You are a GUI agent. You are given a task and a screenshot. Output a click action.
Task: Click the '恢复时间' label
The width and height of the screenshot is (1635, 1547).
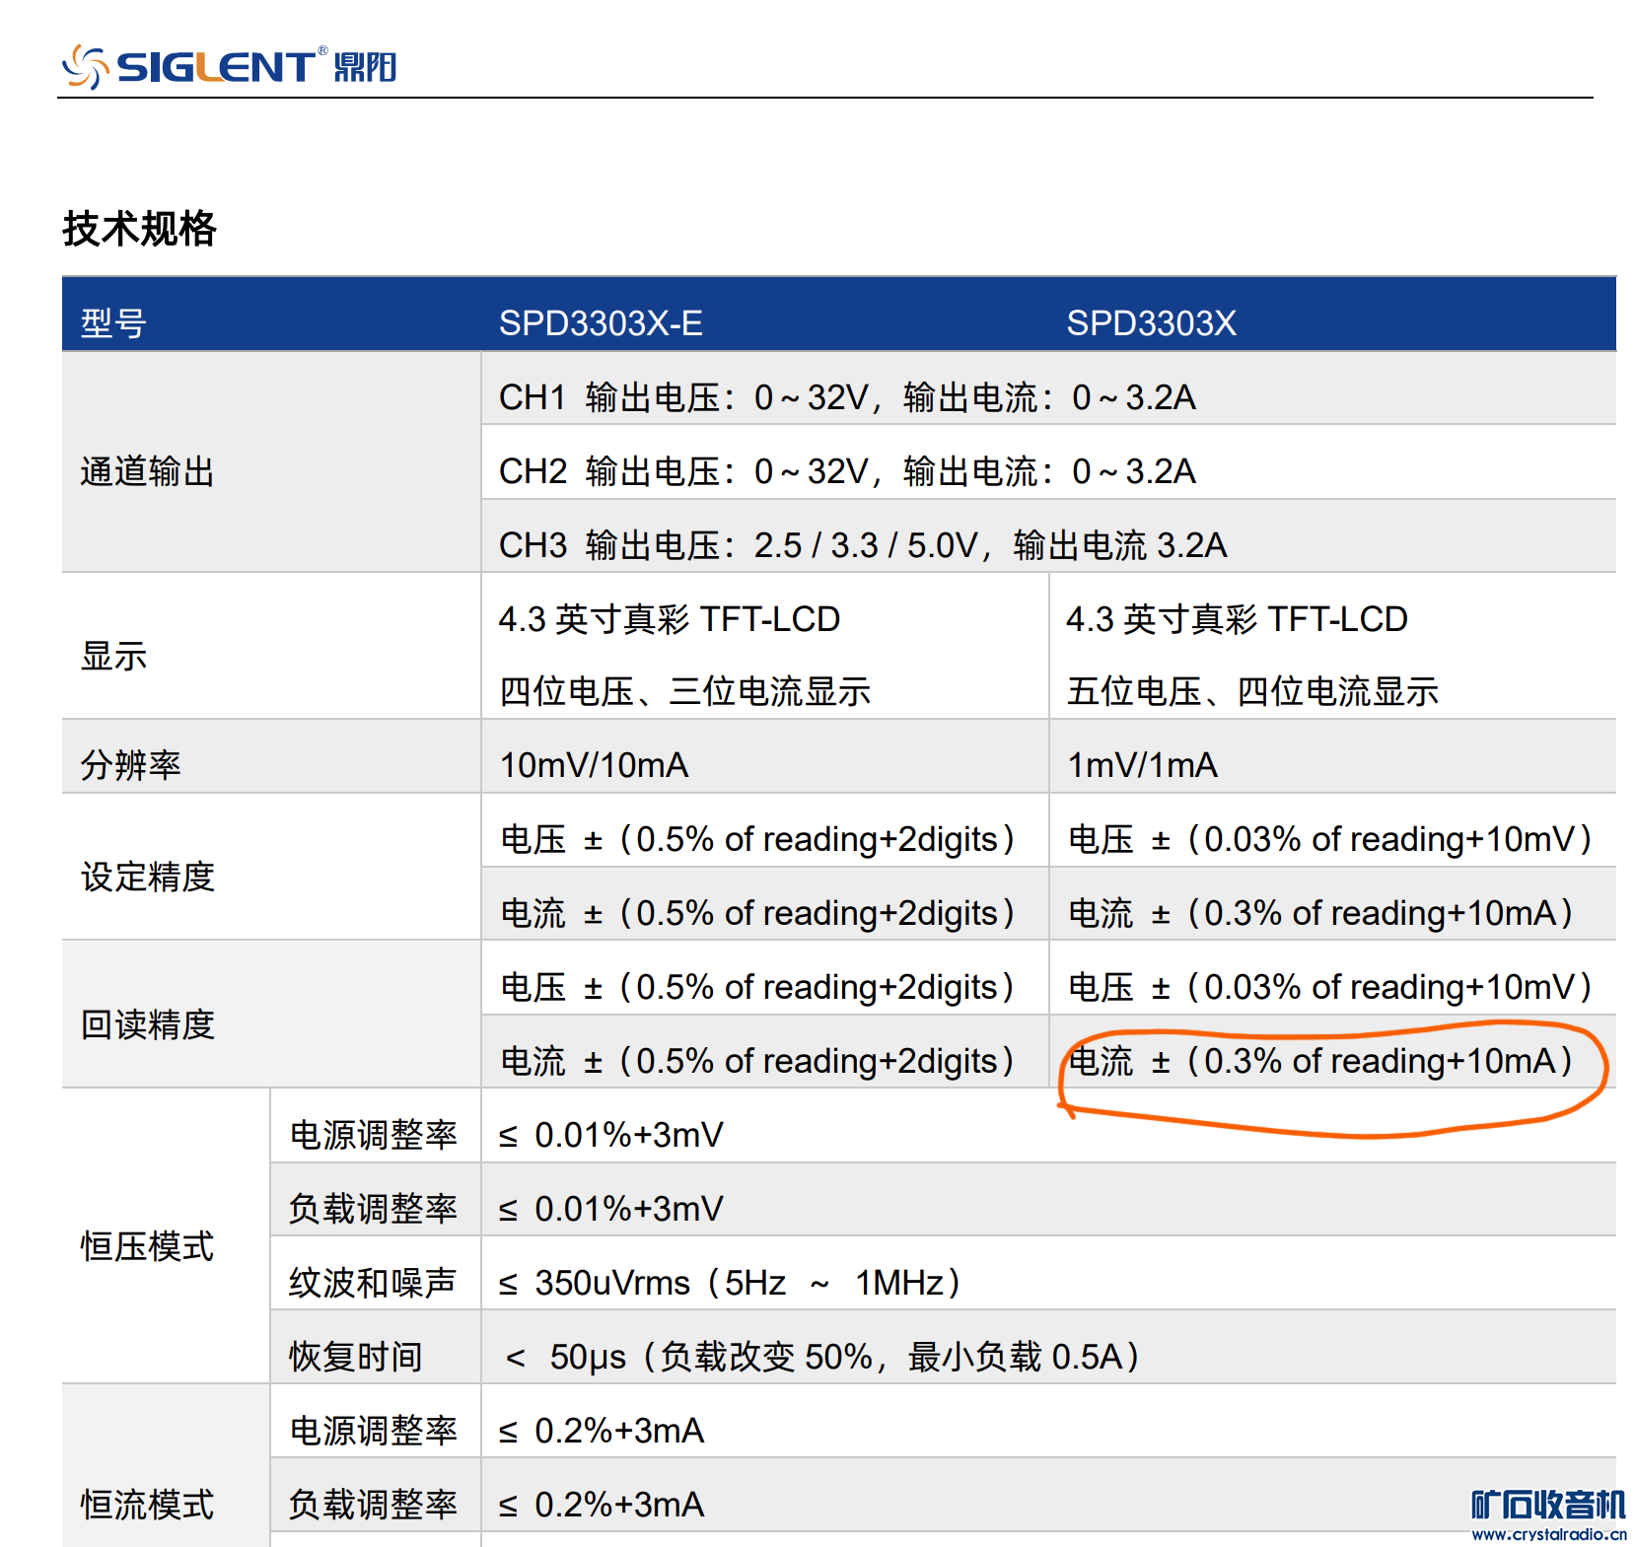tap(356, 1357)
